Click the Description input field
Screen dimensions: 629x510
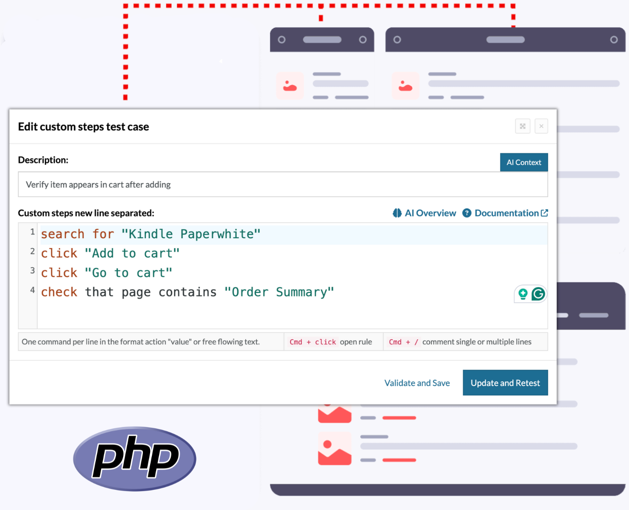pos(283,184)
